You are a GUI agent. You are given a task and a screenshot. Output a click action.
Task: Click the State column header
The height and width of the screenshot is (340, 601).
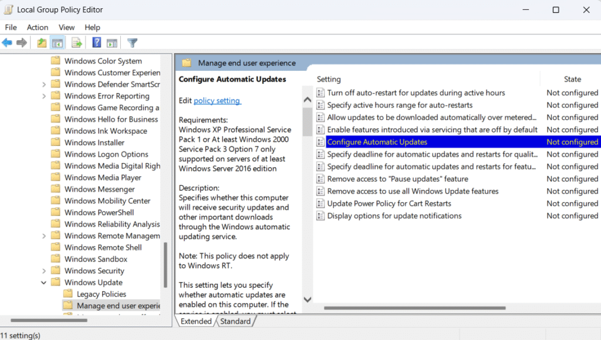click(x=572, y=79)
